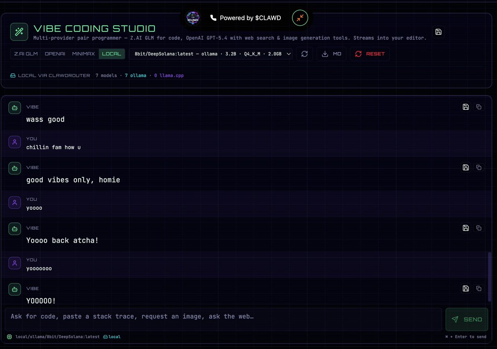Click the "VIBE CODING STUDIO" title

tap(94, 29)
